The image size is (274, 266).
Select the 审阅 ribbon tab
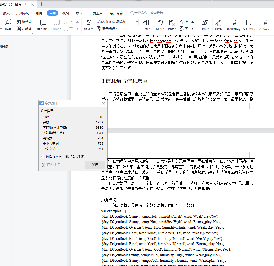(52, 13)
